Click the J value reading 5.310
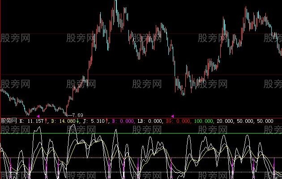This screenshot has height=179, width=282. pos(98,121)
